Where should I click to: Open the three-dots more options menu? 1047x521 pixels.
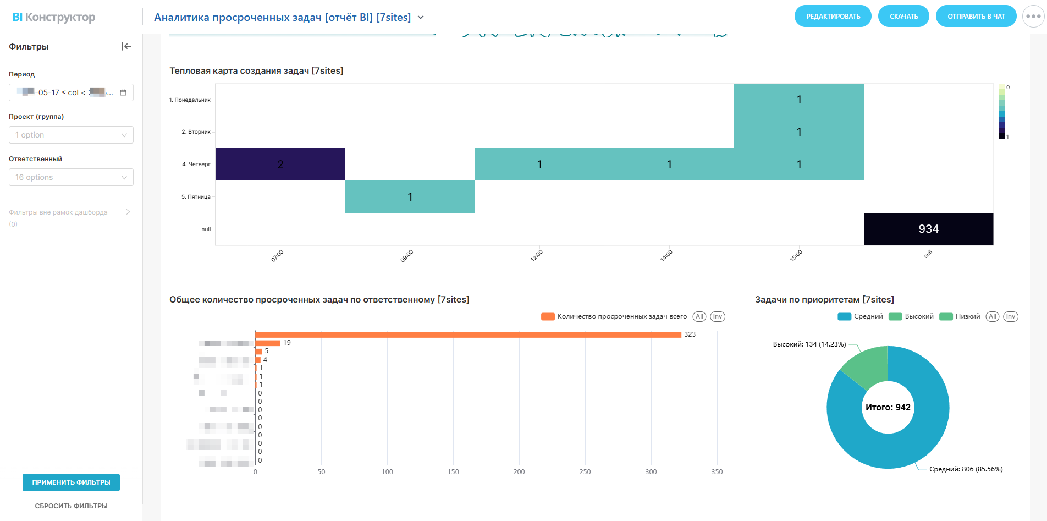coord(1033,17)
